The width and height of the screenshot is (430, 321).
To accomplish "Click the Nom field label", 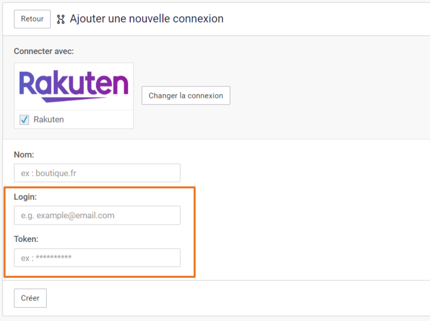I will [x=24, y=155].
